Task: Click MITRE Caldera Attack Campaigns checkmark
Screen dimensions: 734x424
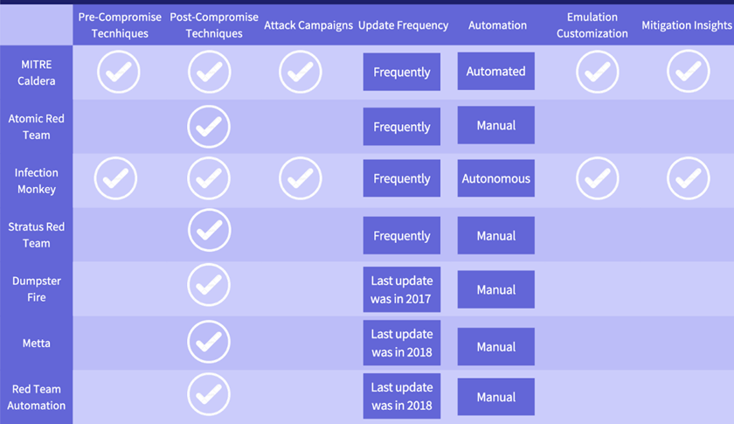Action: [x=300, y=72]
